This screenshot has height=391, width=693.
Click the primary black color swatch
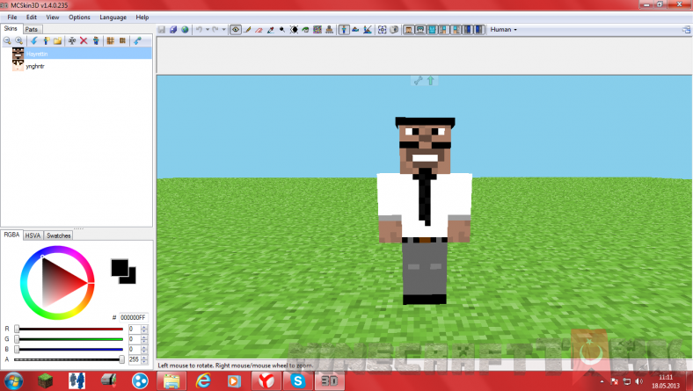pos(120,268)
